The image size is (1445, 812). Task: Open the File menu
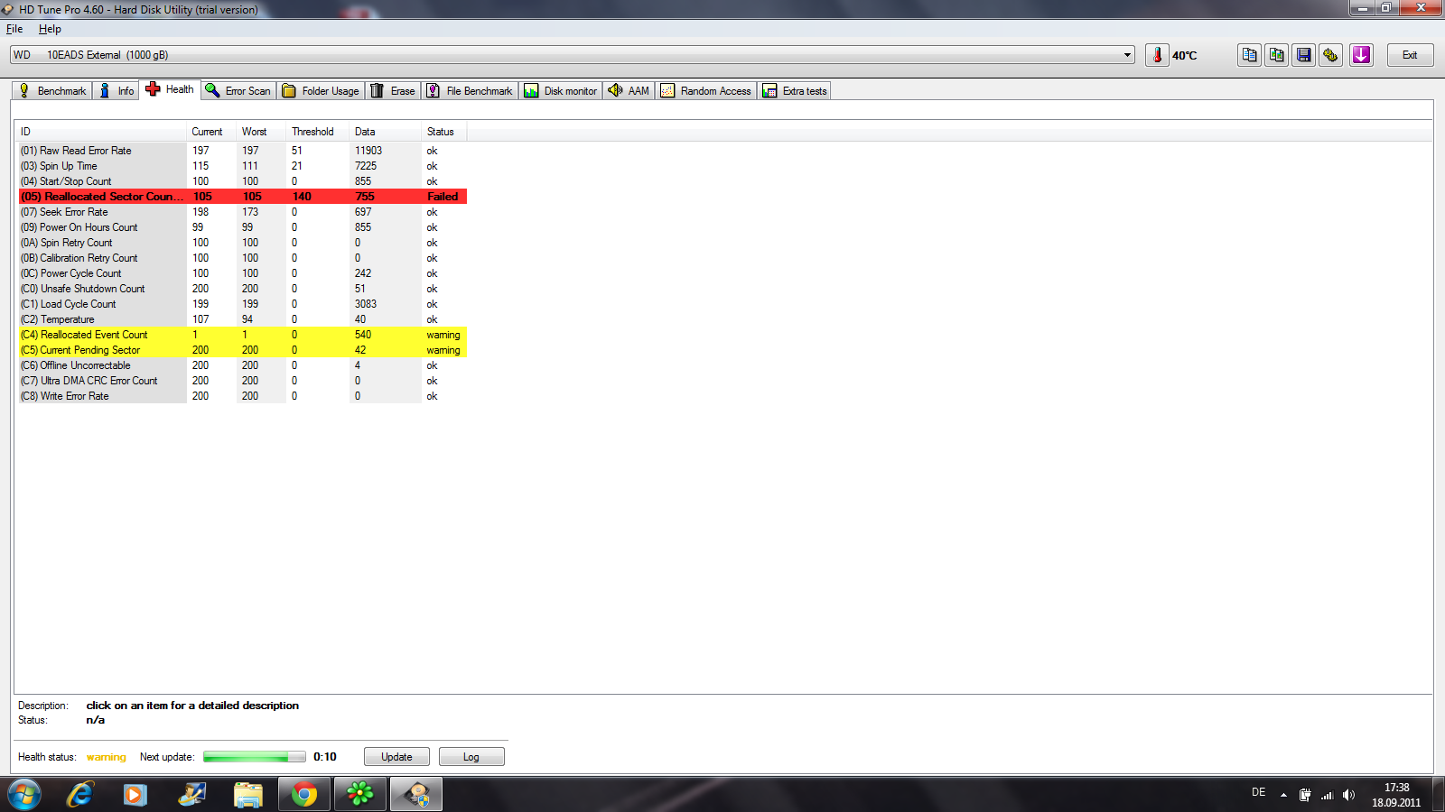tap(14, 29)
